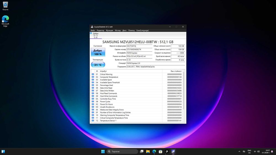Screen dimensions: 276x155
Task: Select Number of Error Information Log Entries row
Action: [x=137, y=113]
